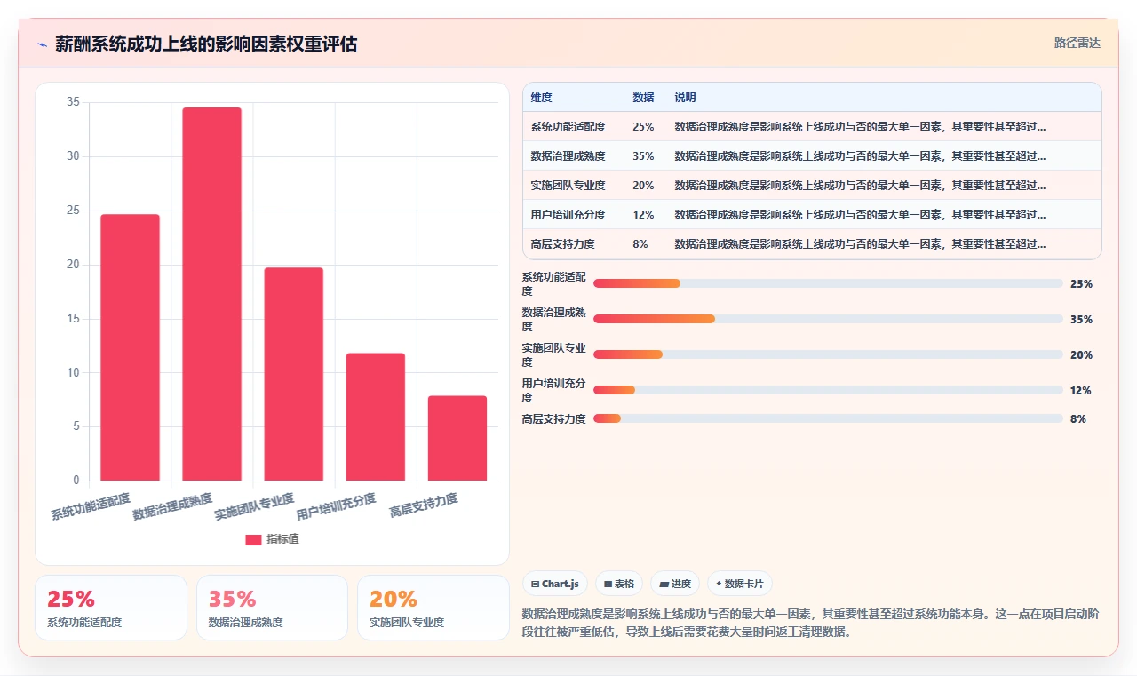The height and width of the screenshot is (676, 1137).
Task: Select table row 用户培训充分度
Action: 812,215
